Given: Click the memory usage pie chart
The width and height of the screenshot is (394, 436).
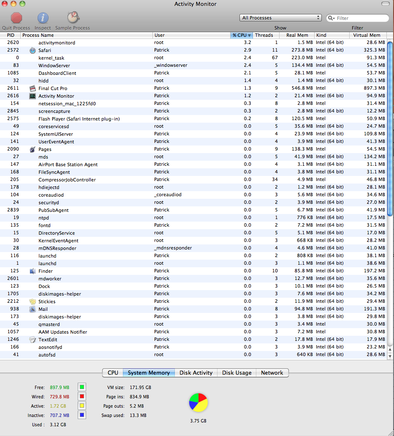Looking at the screenshot, I should coord(198,402).
